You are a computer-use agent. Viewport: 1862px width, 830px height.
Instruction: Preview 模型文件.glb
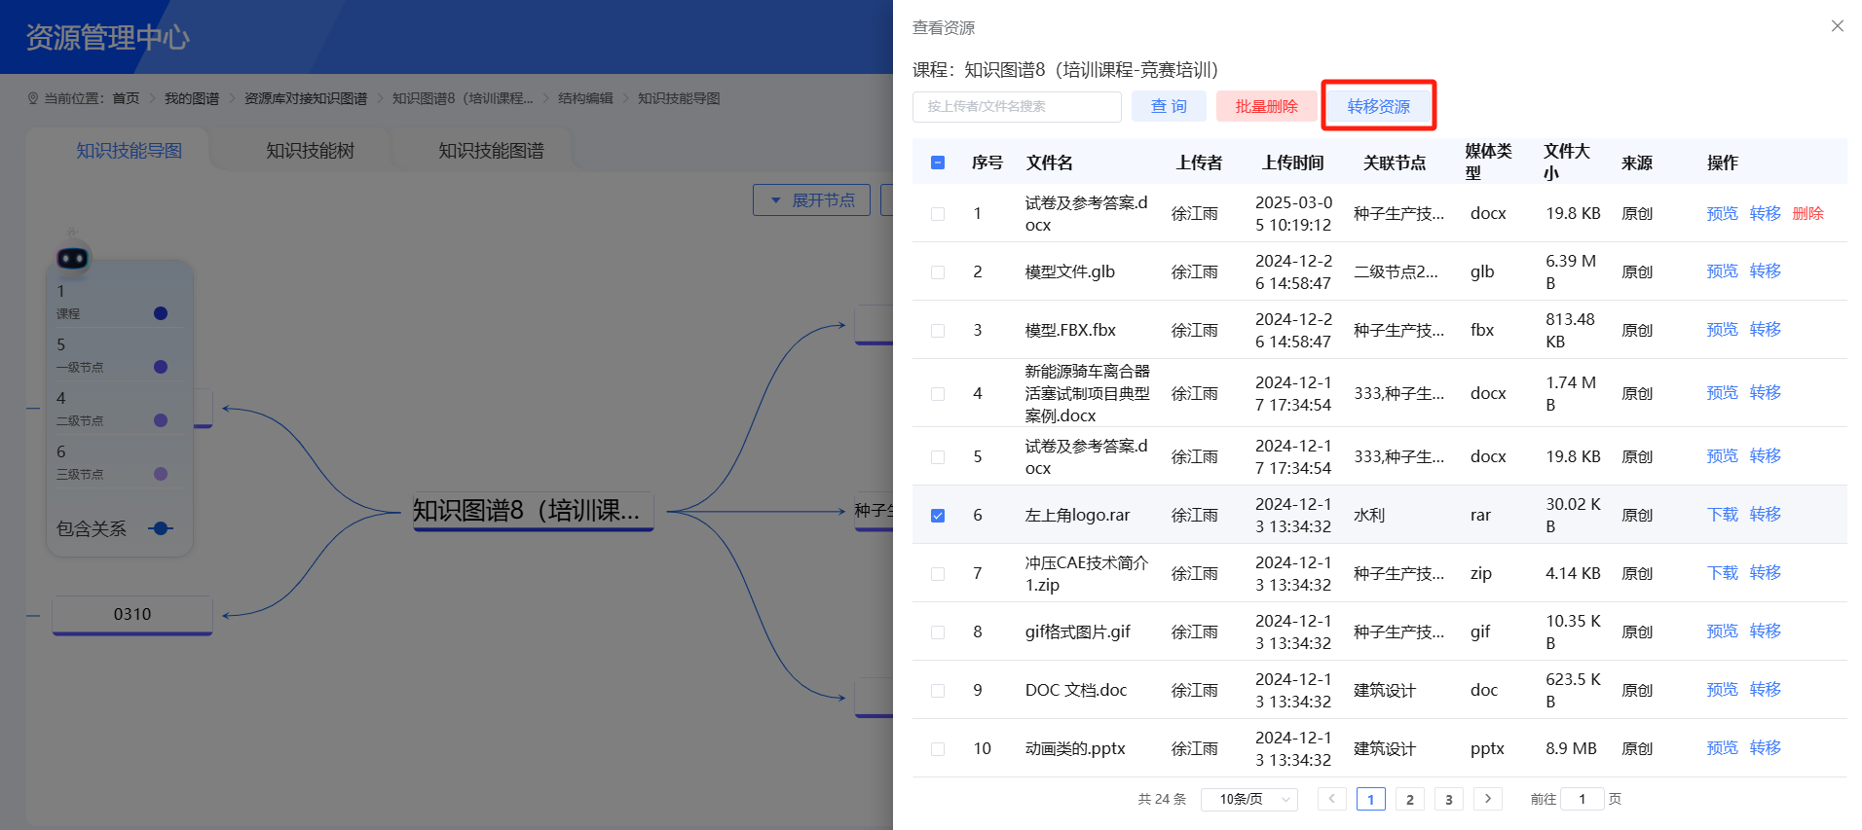coord(1722,271)
